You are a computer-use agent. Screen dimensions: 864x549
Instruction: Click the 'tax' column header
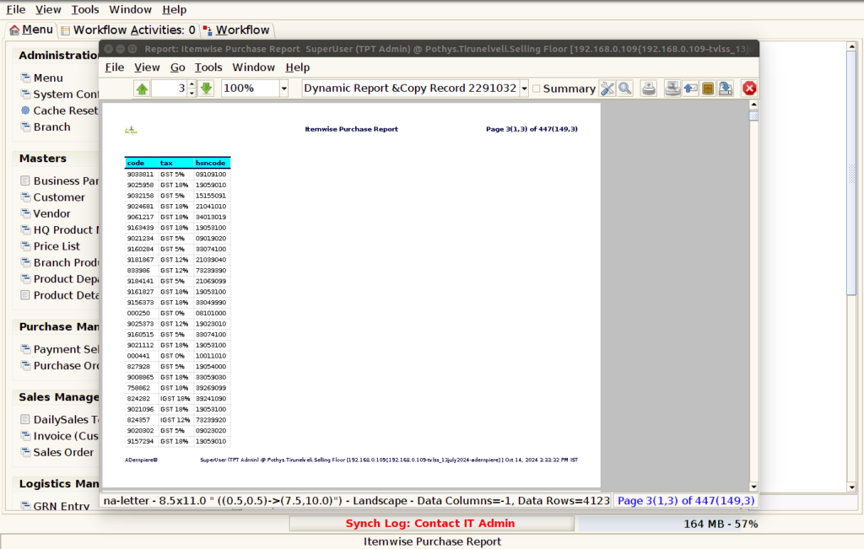175,163
